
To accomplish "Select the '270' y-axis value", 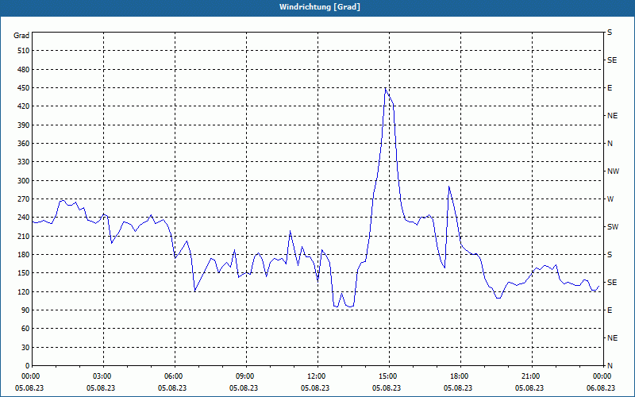I will tap(24, 199).
